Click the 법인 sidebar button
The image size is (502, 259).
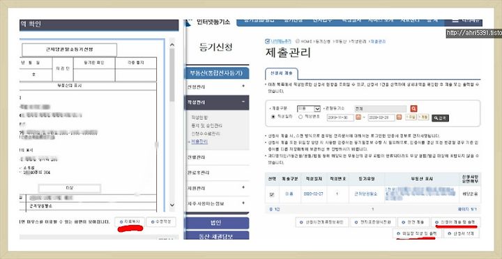(217, 223)
